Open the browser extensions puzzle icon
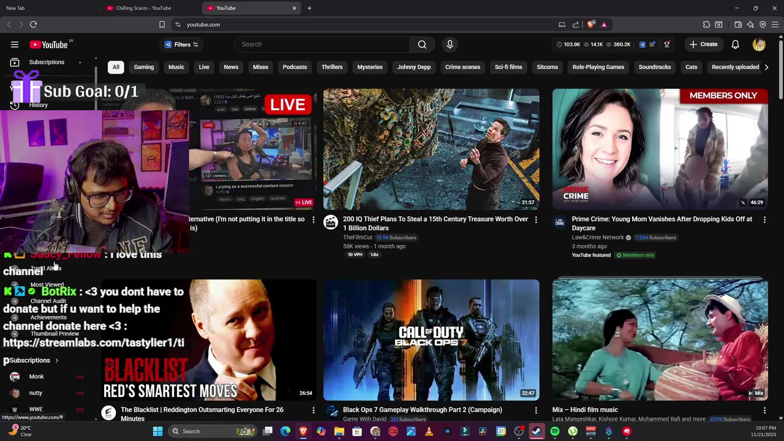 pos(706,24)
